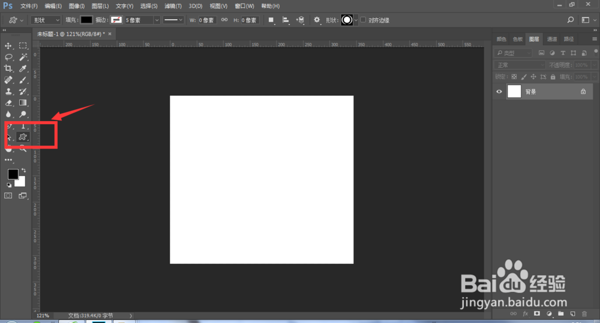
Task: Open the search icon in options bar
Action: click(570, 20)
